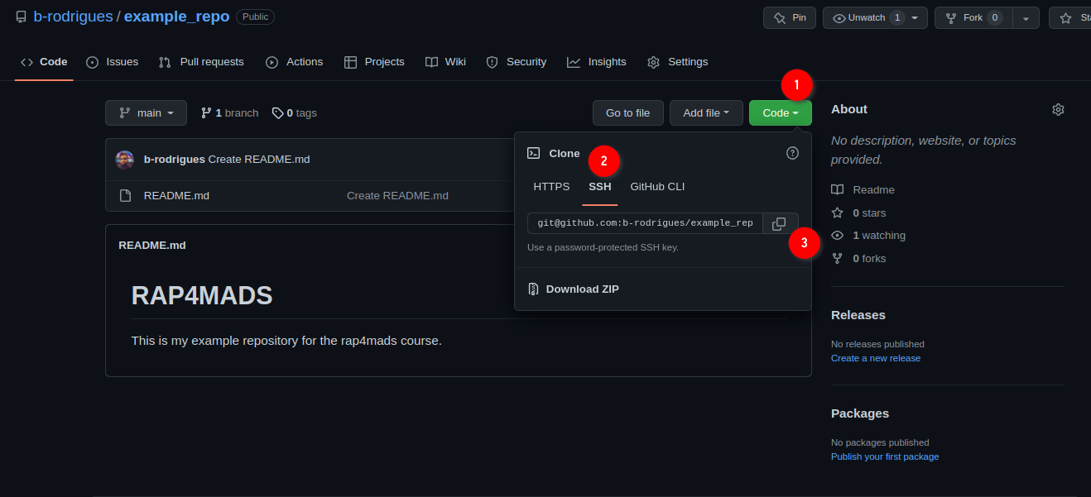The image size is (1091, 497).
Task: Open the Issues tab
Action: (113, 62)
